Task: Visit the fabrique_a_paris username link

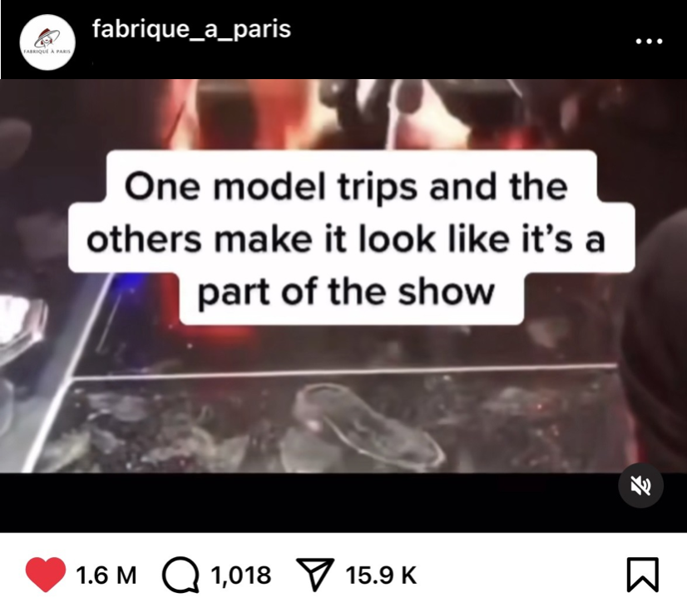Action: tap(191, 29)
